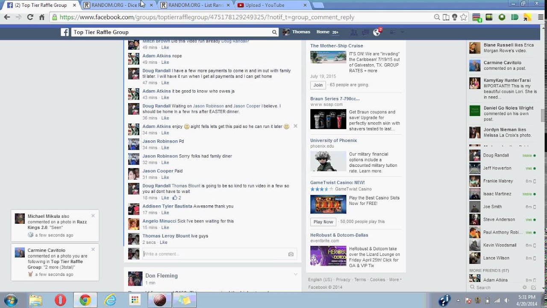This screenshot has height=308, width=547.
Task: Click the HeRobust & Dotcom ad thumbnail
Action: pos(328,256)
